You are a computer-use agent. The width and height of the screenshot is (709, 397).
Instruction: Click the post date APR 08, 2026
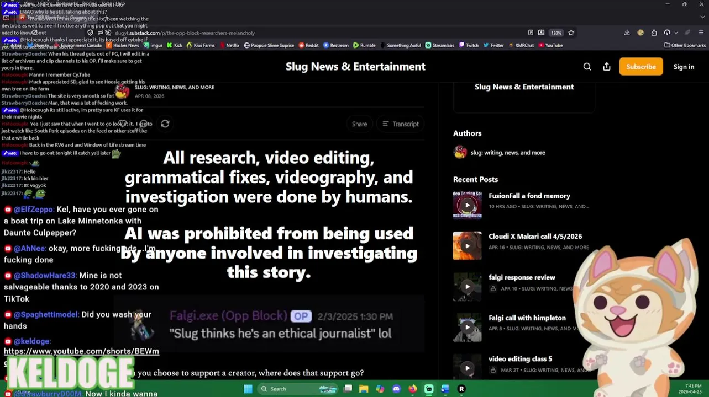pos(149,96)
